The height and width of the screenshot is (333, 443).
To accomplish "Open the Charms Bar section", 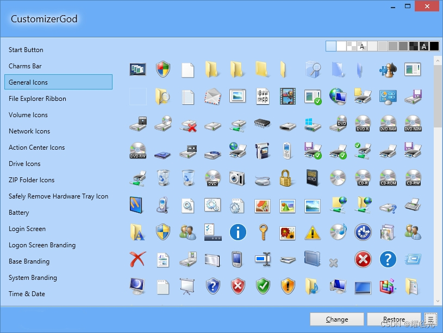I will 25,66.
